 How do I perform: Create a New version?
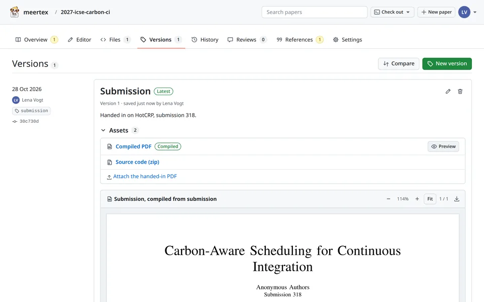pos(447,63)
